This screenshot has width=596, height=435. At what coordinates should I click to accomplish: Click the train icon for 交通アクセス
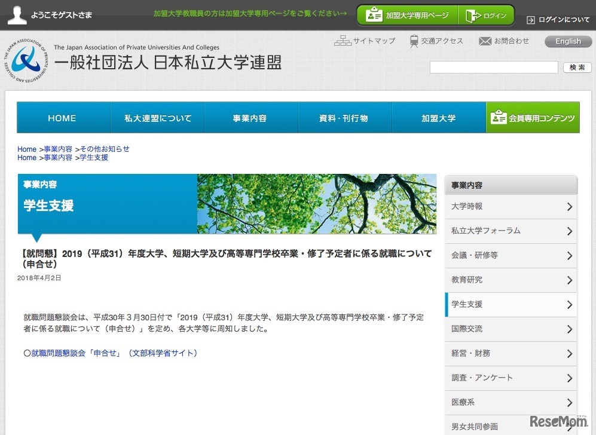413,41
